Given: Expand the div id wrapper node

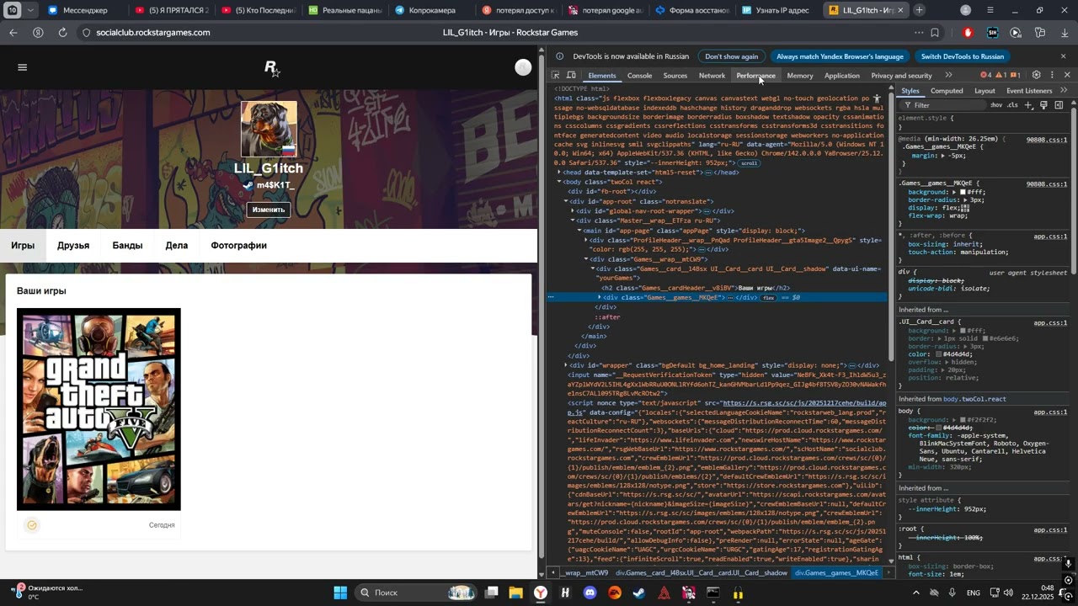Looking at the screenshot, I should click(x=566, y=365).
